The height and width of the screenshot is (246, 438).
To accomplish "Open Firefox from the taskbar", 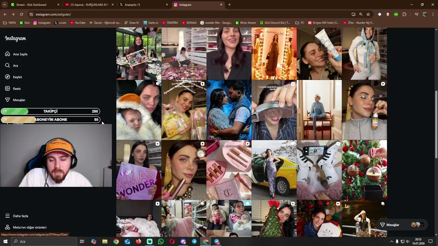I will 138,242.
